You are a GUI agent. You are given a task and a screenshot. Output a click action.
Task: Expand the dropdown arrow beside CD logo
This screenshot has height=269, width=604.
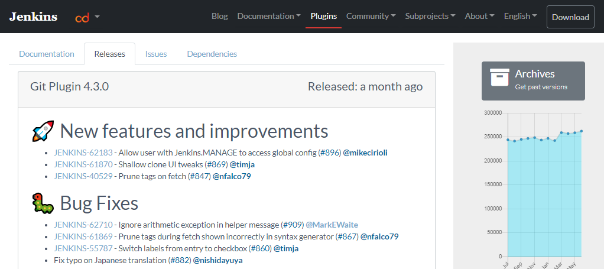(97, 17)
